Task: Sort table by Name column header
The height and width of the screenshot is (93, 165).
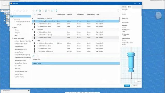Action: (x=39, y=14)
